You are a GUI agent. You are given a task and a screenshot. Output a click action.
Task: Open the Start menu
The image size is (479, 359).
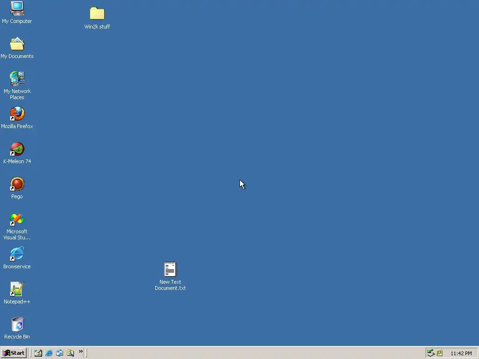click(x=14, y=353)
